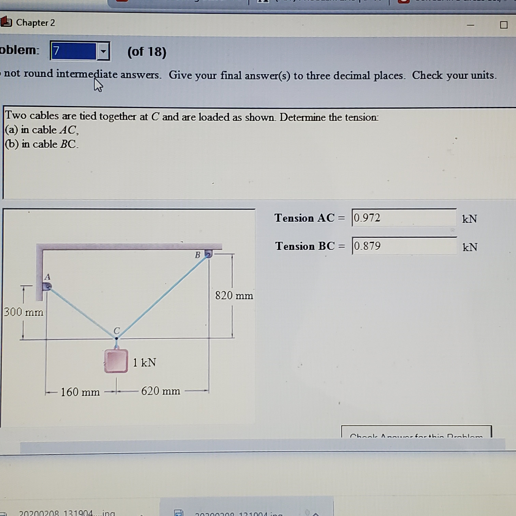Screen dimensions: 516x516
Task: Select the pulley icon at point B
Action: tap(208, 254)
